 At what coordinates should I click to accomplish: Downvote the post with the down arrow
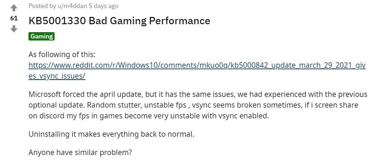point(14,29)
